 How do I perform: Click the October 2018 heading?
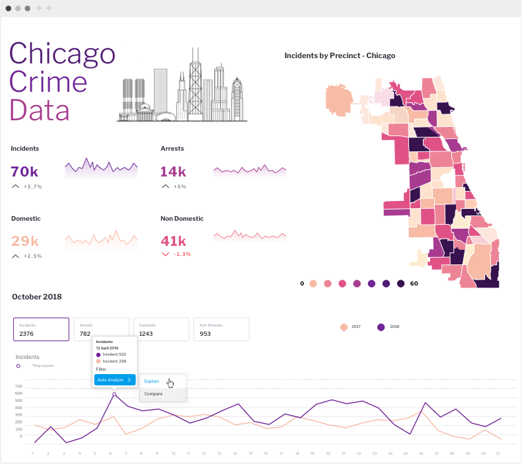point(36,297)
